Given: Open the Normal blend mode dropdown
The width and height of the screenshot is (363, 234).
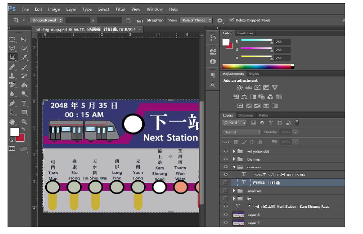Looking at the screenshot, I should [242, 132].
